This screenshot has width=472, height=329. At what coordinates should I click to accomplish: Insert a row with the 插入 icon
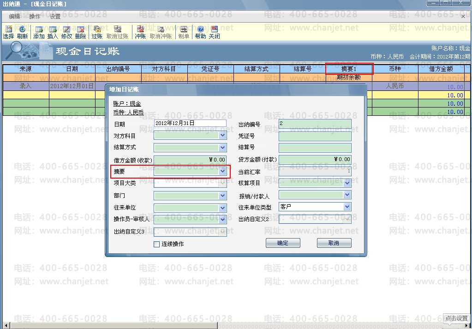pyautogui.click(x=53, y=32)
